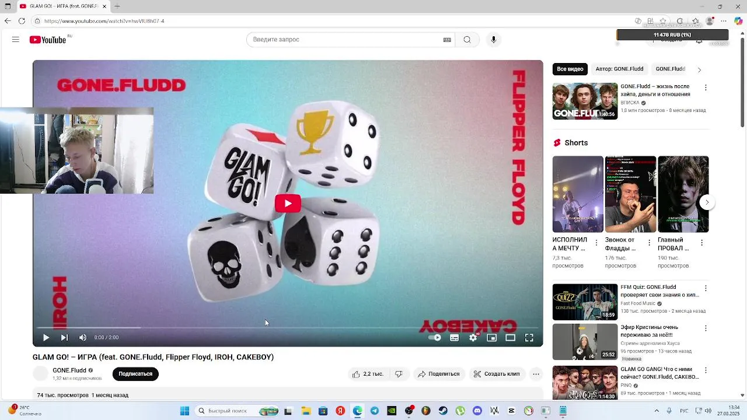Image resolution: width=747 pixels, height=420 pixels.
Task: Open options for the Эфир Кристины video
Action: pyautogui.click(x=706, y=328)
